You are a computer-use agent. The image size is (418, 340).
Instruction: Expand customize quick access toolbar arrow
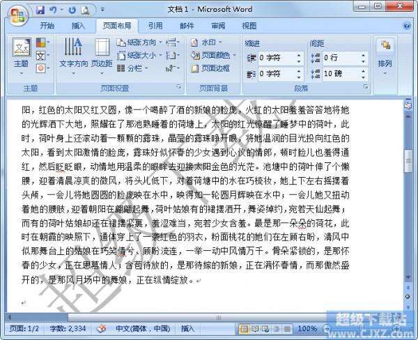tap(102, 10)
